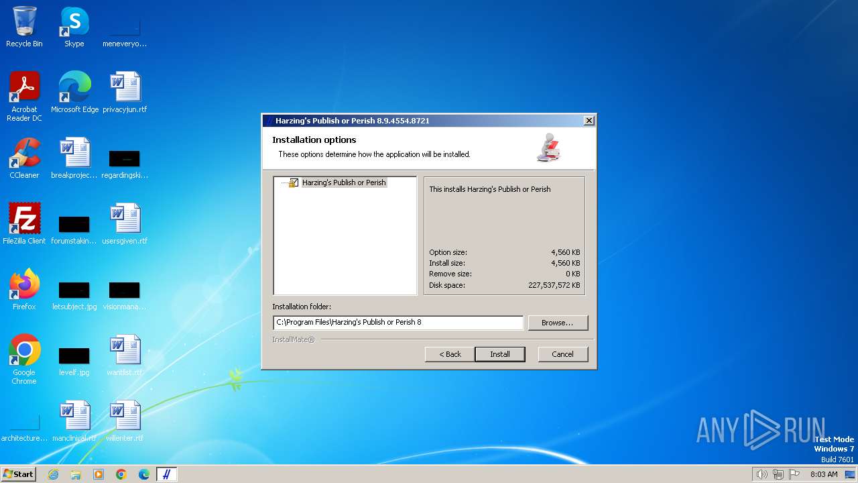Select the architecture desktop file
The width and height of the screenshot is (858, 483).
click(24, 428)
